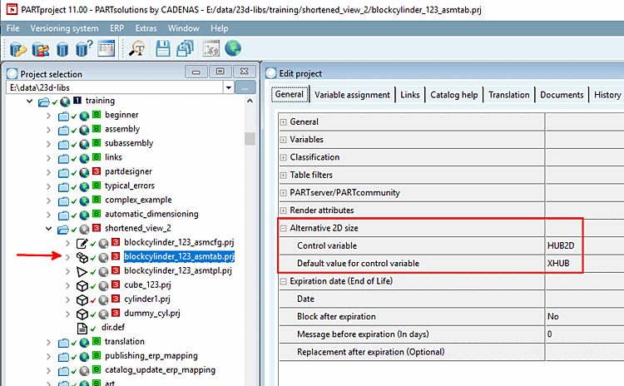Switch to the Variable assignment tab
Image resolution: width=624 pixels, height=386 pixels.
[352, 95]
